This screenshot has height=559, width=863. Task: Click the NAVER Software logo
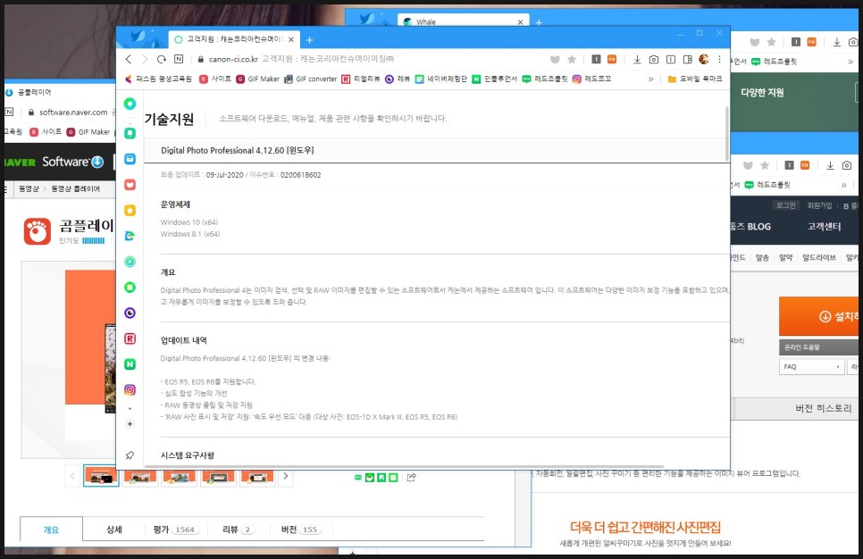tap(54, 162)
